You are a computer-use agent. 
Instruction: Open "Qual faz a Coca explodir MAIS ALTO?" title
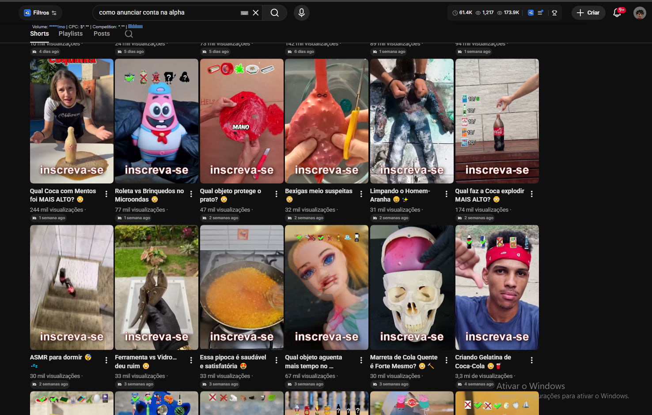[490, 195]
